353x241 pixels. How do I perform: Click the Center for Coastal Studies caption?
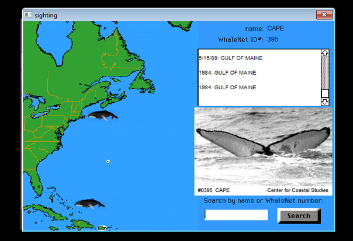click(x=297, y=190)
